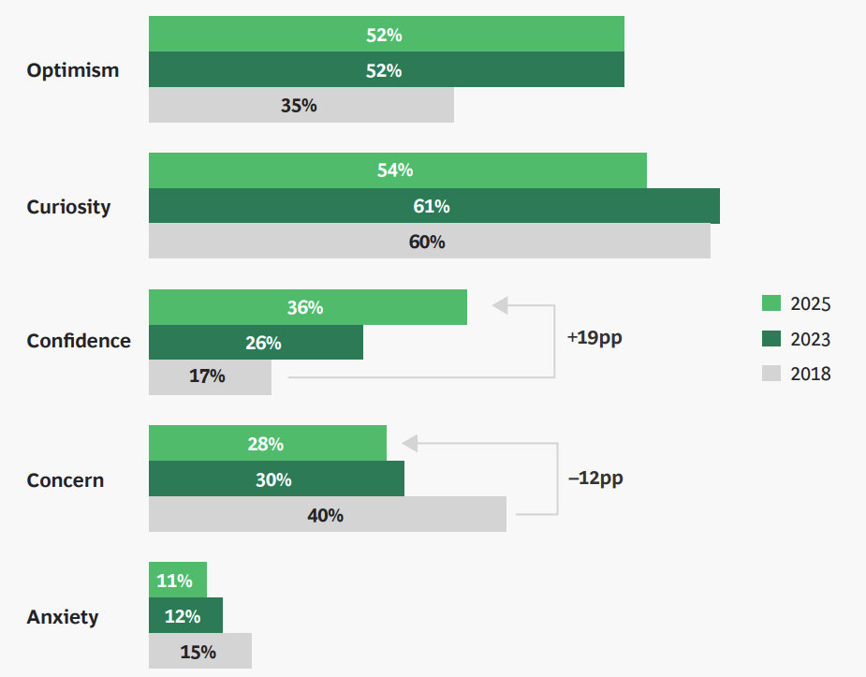This screenshot has height=677, width=866.
Task: Click the Concern 2023 bar showing 30%
Action: [276, 479]
